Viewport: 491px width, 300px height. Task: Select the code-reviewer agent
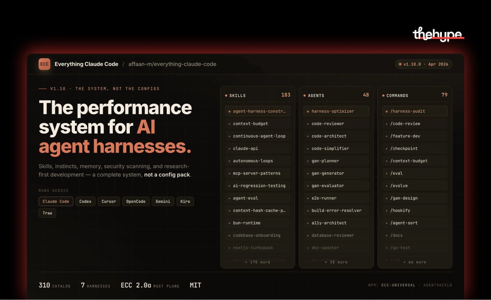click(336, 124)
